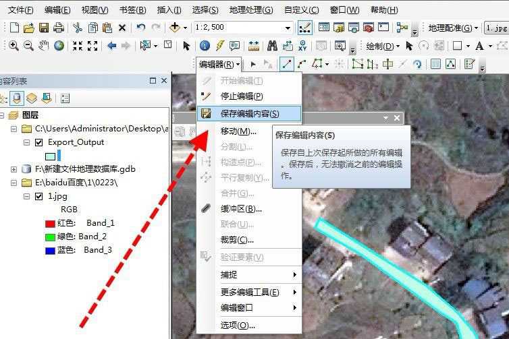
Task: Open the map scale 1:2,500 dropdown
Action: pos(288,28)
